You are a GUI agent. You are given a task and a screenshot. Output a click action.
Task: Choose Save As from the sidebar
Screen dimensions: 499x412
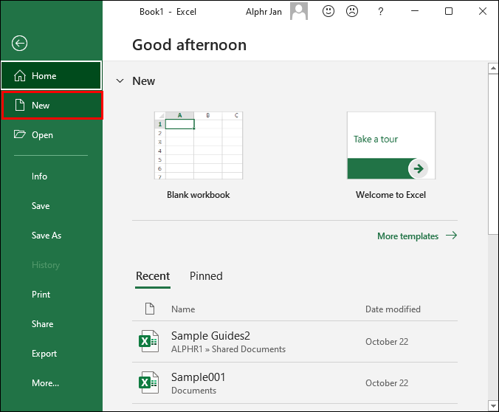click(47, 236)
